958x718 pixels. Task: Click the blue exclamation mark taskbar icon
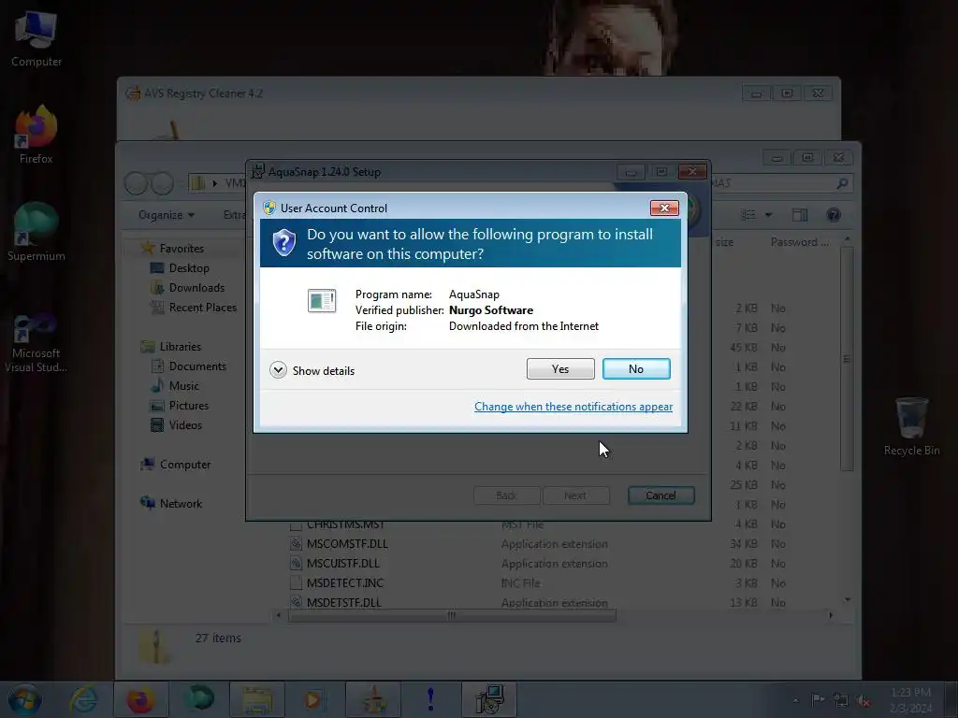[x=430, y=699]
